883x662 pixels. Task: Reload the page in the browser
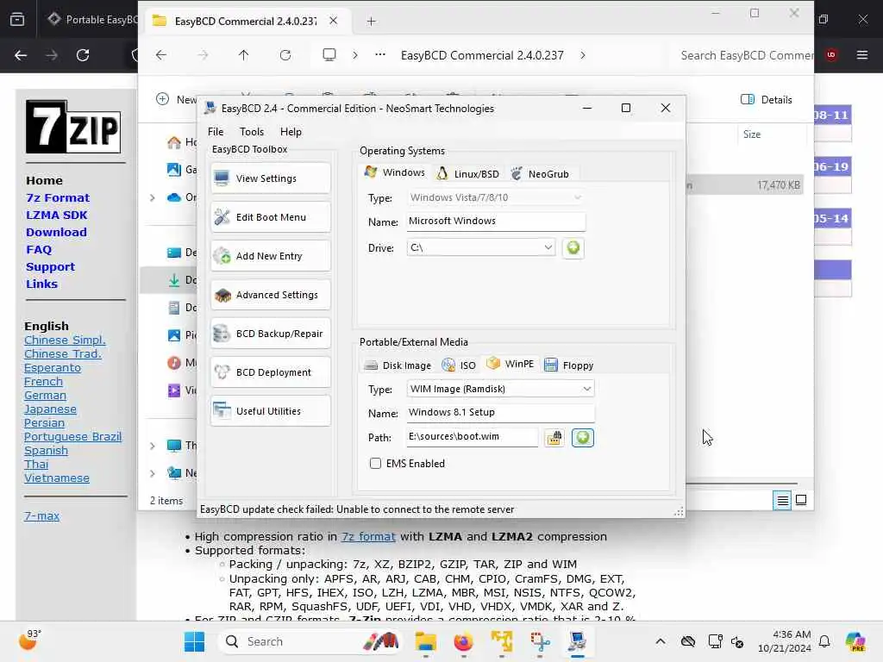coord(83,55)
